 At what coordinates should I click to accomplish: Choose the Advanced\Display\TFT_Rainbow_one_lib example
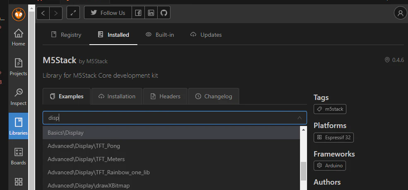tap(171, 172)
